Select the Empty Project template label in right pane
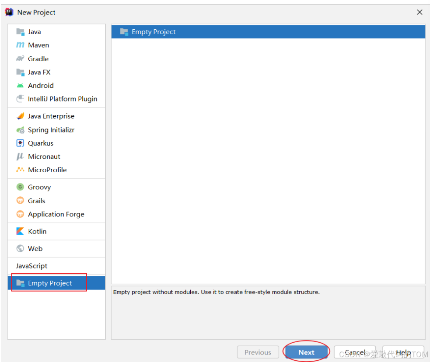Viewport: 430px width, 362px height. pyautogui.click(x=154, y=32)
